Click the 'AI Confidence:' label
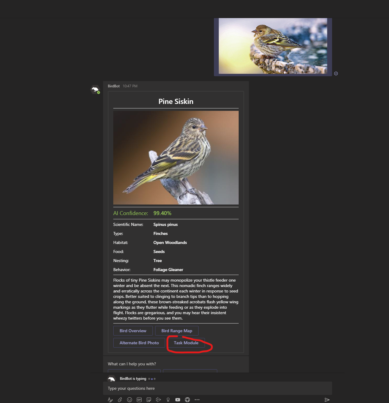The image size is (389, 403). pyautogui.click(x=131, y=213)
